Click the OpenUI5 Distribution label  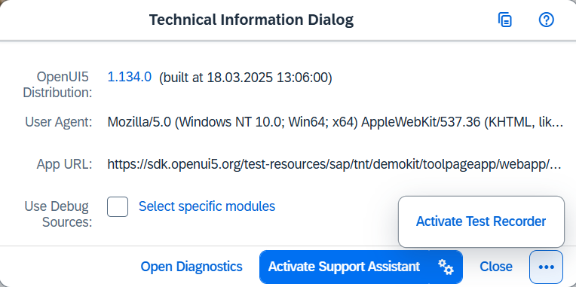pos(57,85)
